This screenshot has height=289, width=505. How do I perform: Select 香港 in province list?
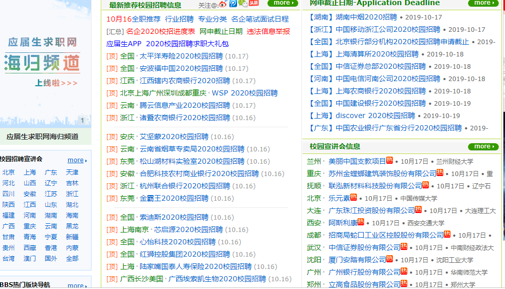pyautogui.click(x=51, y=248)
